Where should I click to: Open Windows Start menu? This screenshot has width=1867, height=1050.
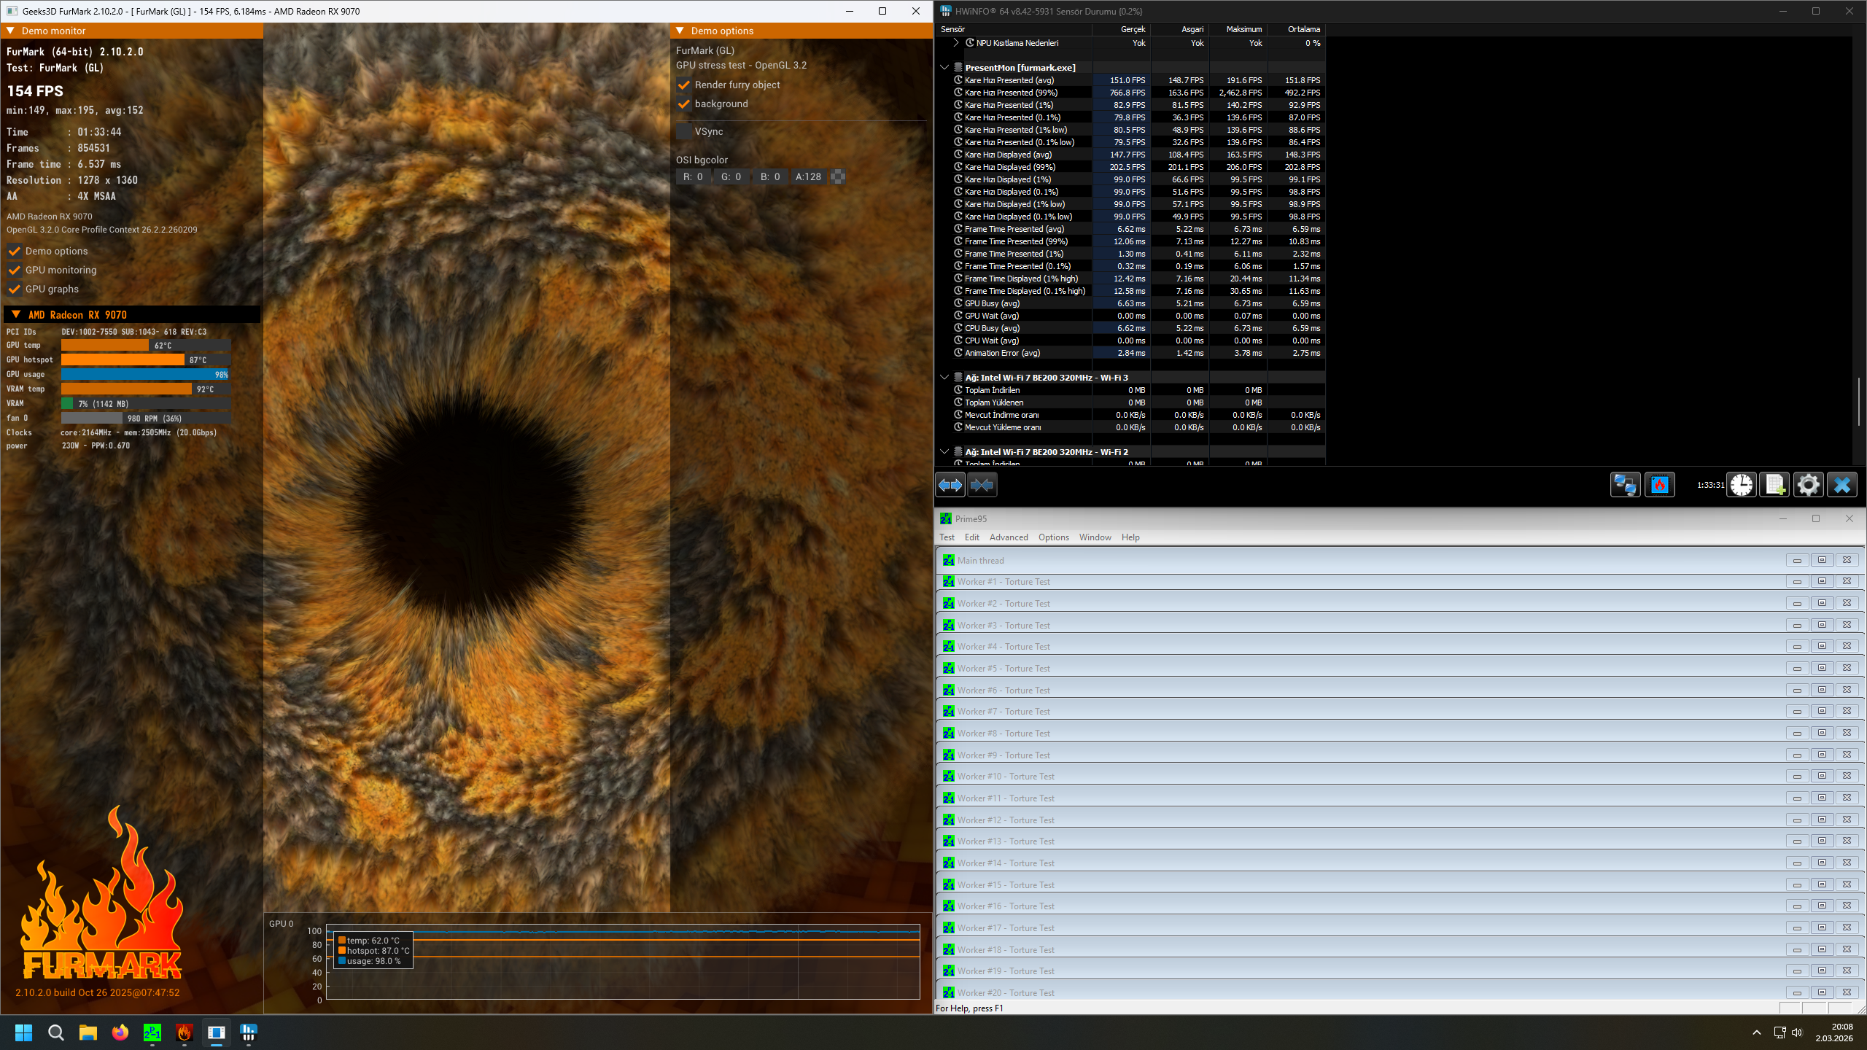pos(23,1032)
